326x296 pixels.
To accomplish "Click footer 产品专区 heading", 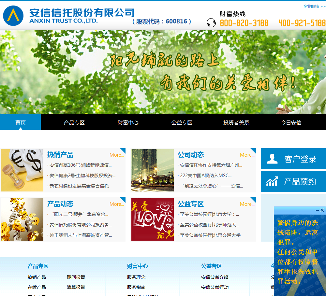I will (38, 266).
